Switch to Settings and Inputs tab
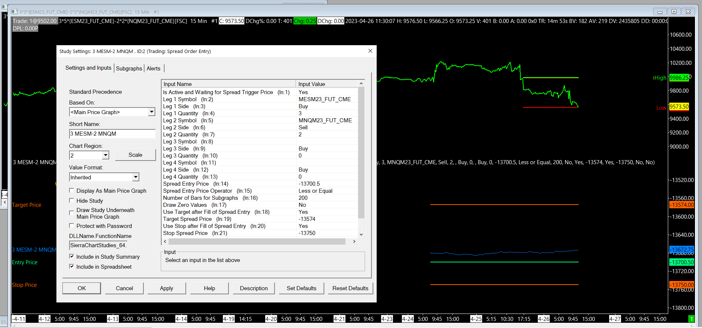 [x=88, y=68]
